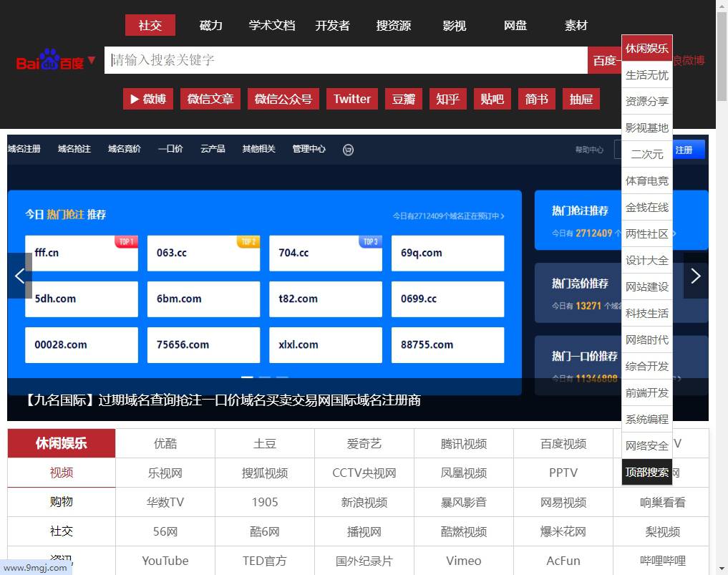Open the fff.cn domain card
Viewport: 728px width, 575px height.
pos(82,253)
